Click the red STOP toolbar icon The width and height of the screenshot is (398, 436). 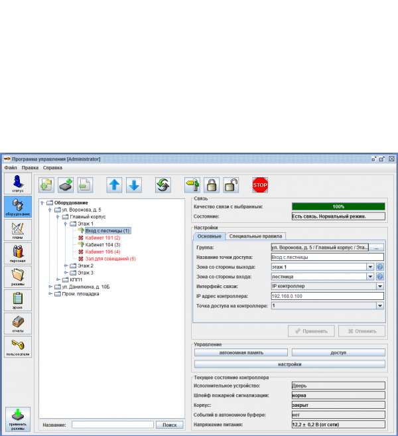(260, 185)
